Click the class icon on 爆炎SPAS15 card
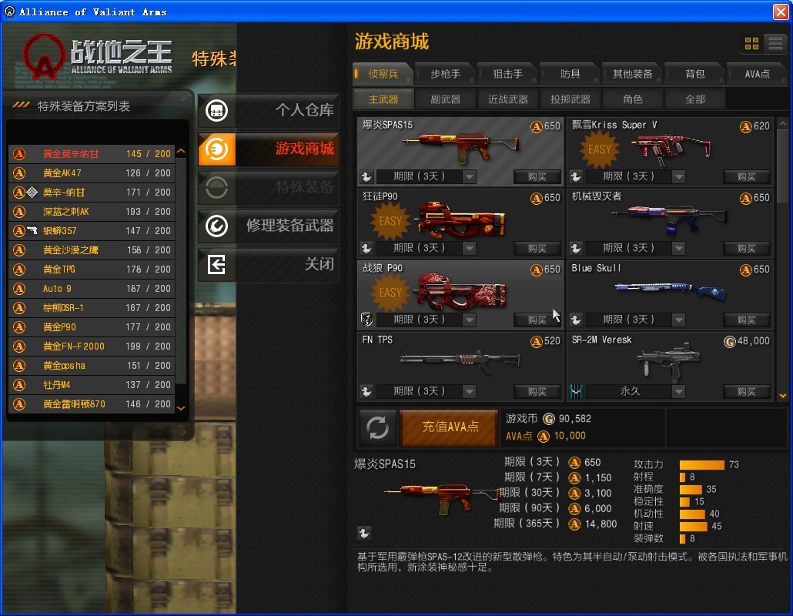Image resolution: width=793 pixels, height=616 pixels. tap(366, 176)
